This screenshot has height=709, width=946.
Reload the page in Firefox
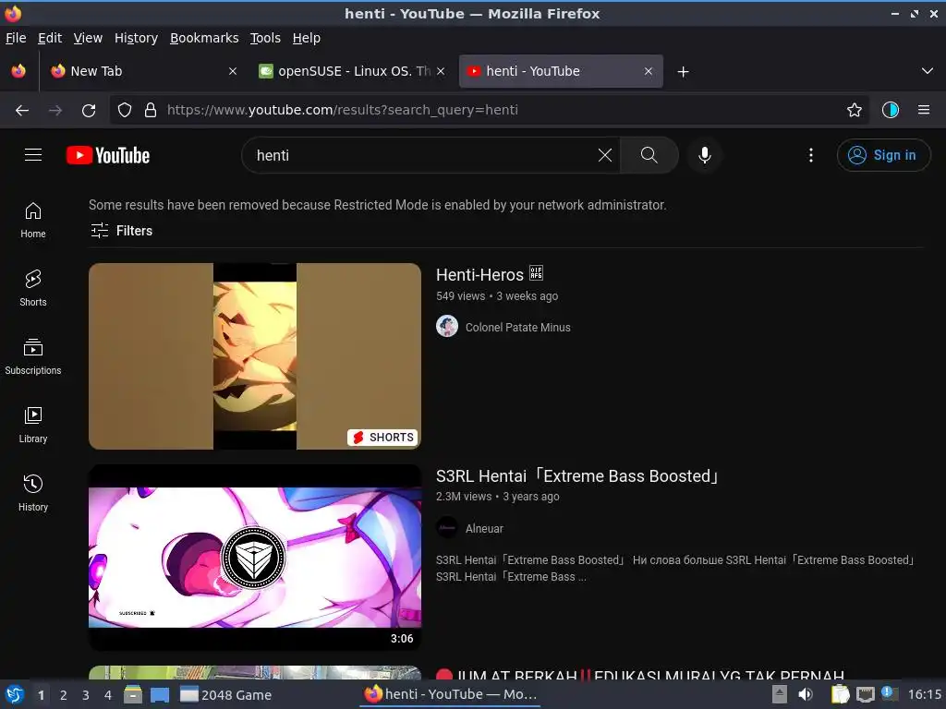(89, 111)
